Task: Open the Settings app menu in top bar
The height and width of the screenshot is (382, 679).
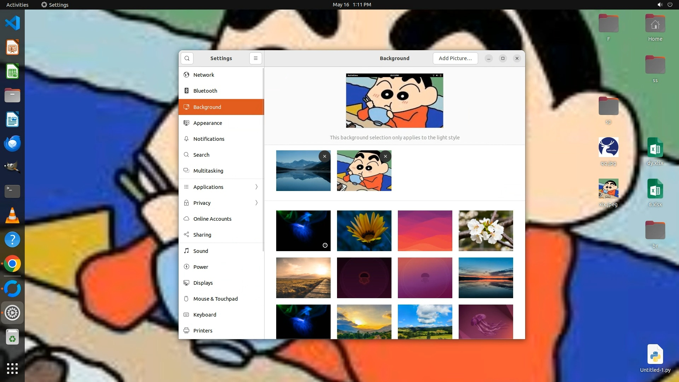Action: click(55, 5)
